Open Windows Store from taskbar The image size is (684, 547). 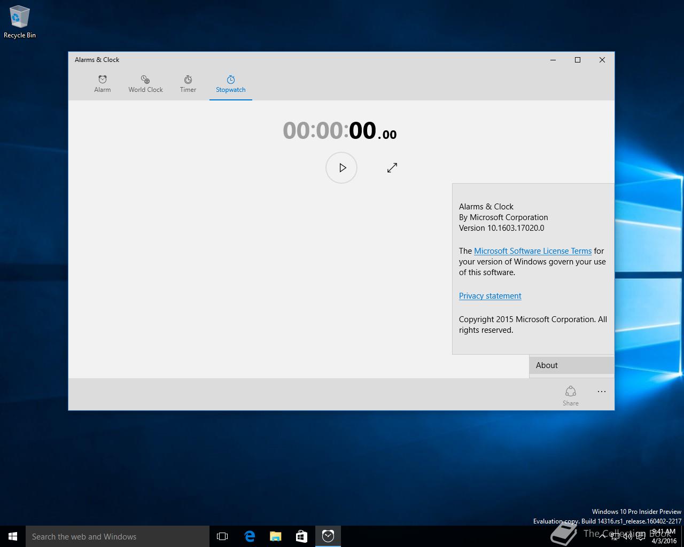[x=301, y=536]
